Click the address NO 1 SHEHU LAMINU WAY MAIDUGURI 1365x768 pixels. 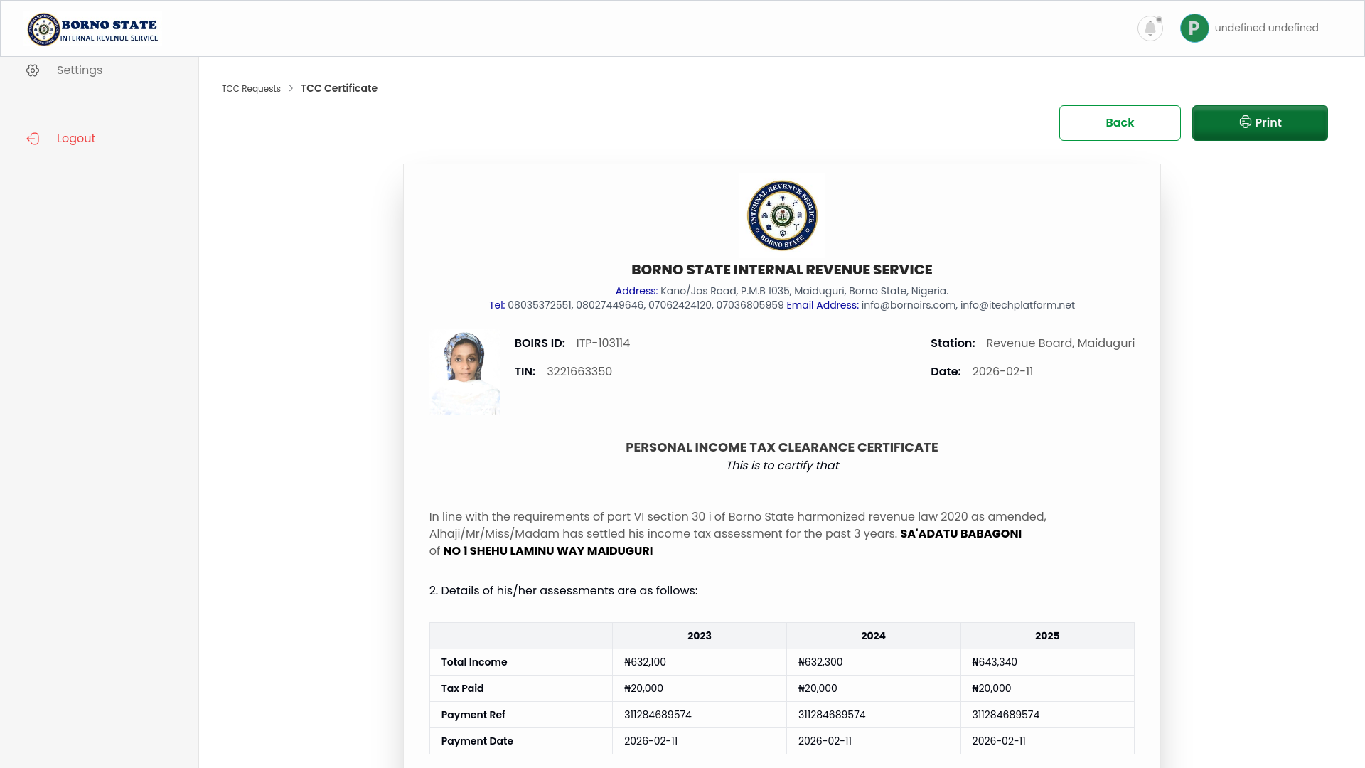pos(547,551)
